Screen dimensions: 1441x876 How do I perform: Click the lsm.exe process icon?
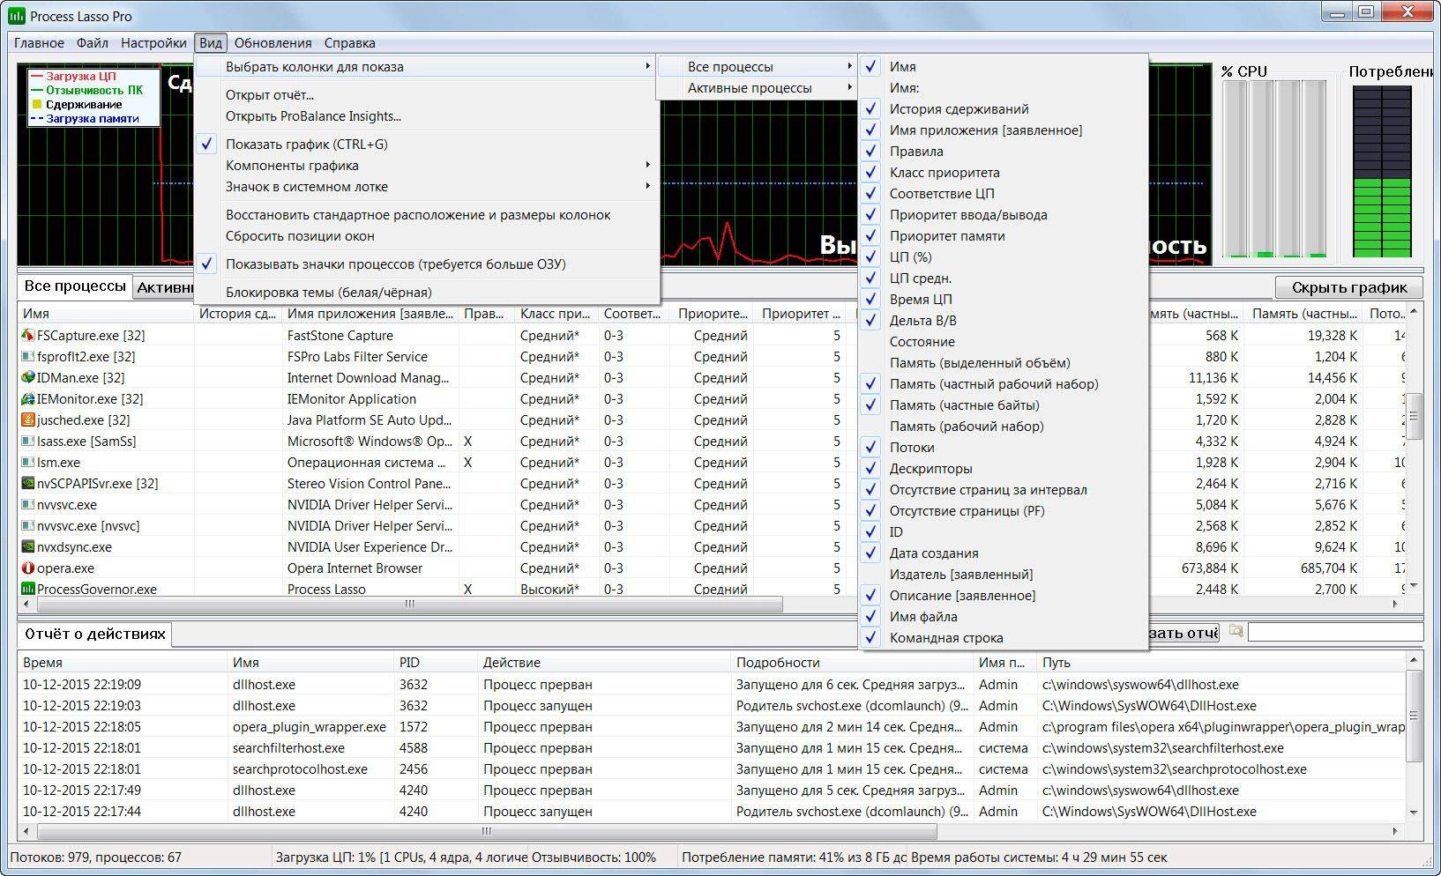(28, 462)
